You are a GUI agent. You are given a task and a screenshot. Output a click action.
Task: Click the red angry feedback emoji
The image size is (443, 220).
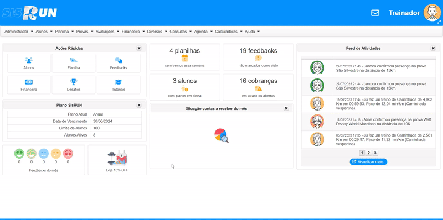click(68, 154)
